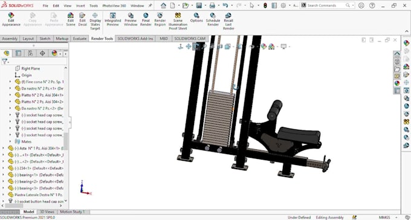Open the Help question mark icon

pyautogui.click(x=372, y=5)
